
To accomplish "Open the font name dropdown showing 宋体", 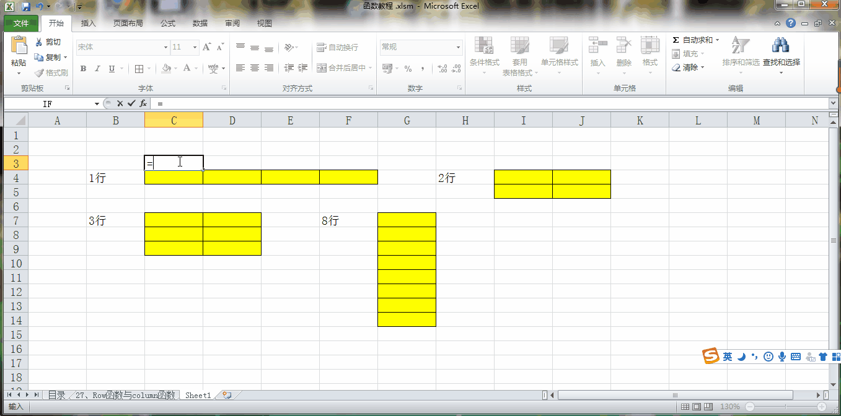I will click(165, 47).
